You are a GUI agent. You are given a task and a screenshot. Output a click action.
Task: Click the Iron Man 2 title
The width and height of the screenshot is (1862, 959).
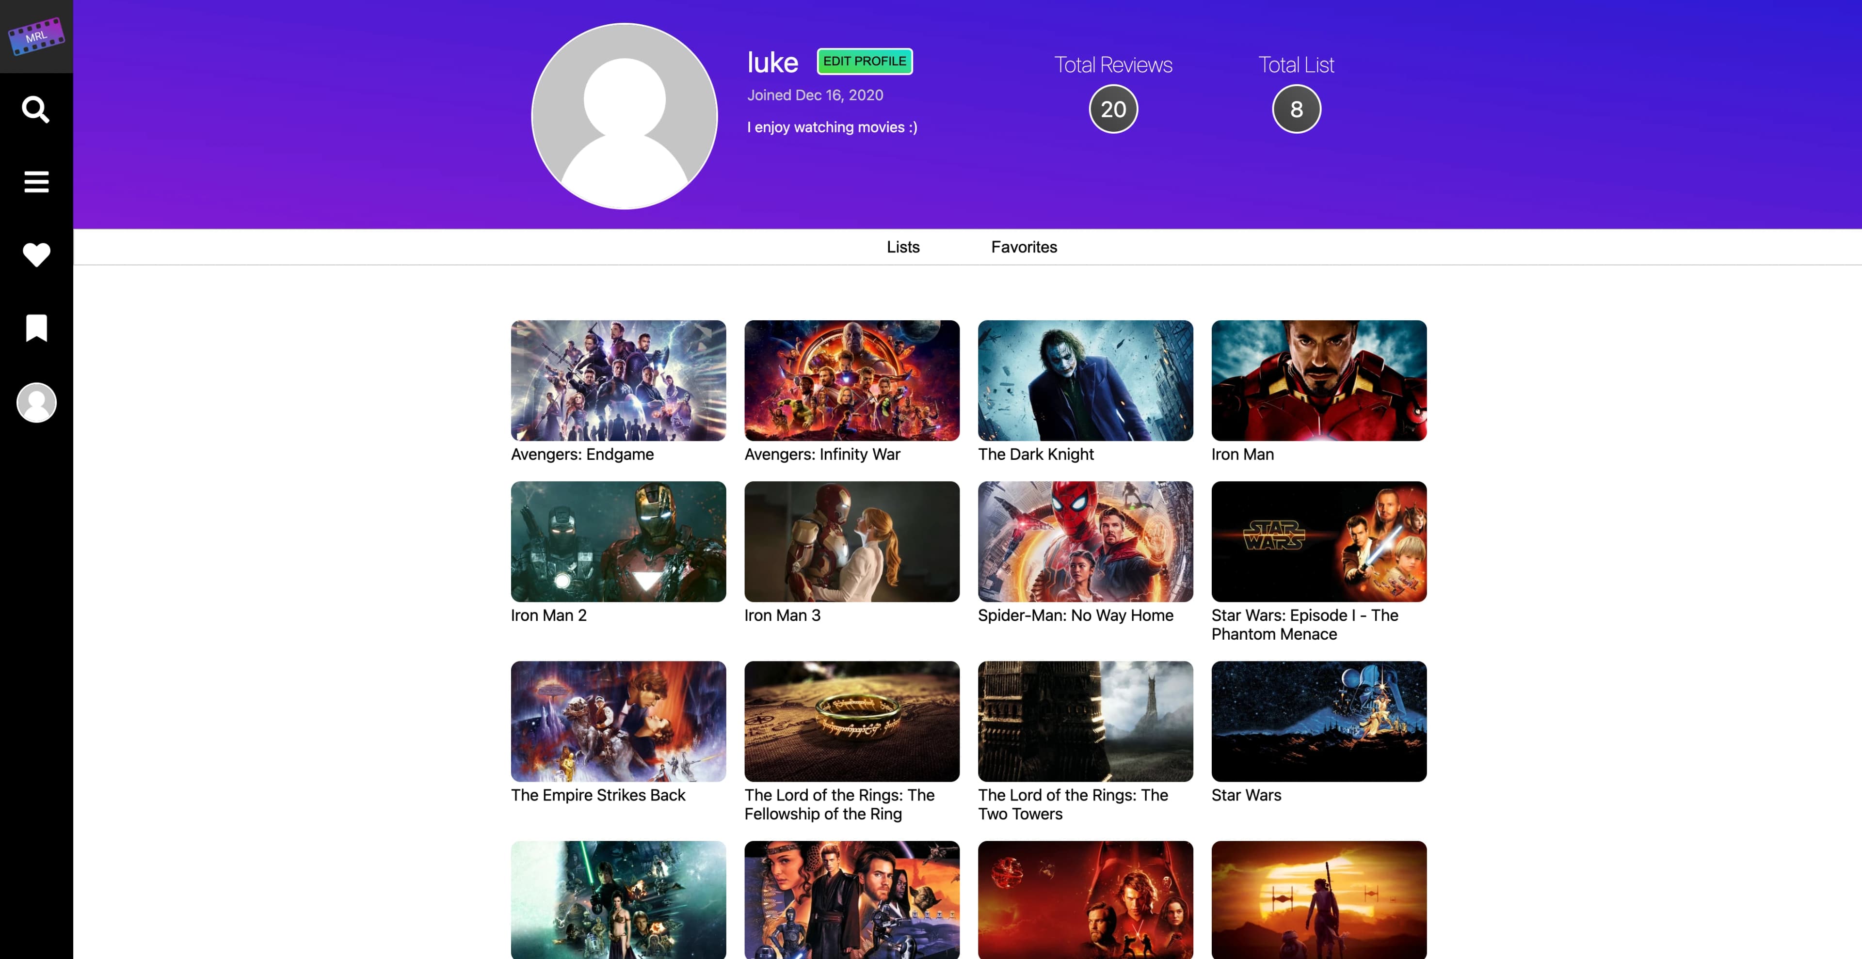548,615
